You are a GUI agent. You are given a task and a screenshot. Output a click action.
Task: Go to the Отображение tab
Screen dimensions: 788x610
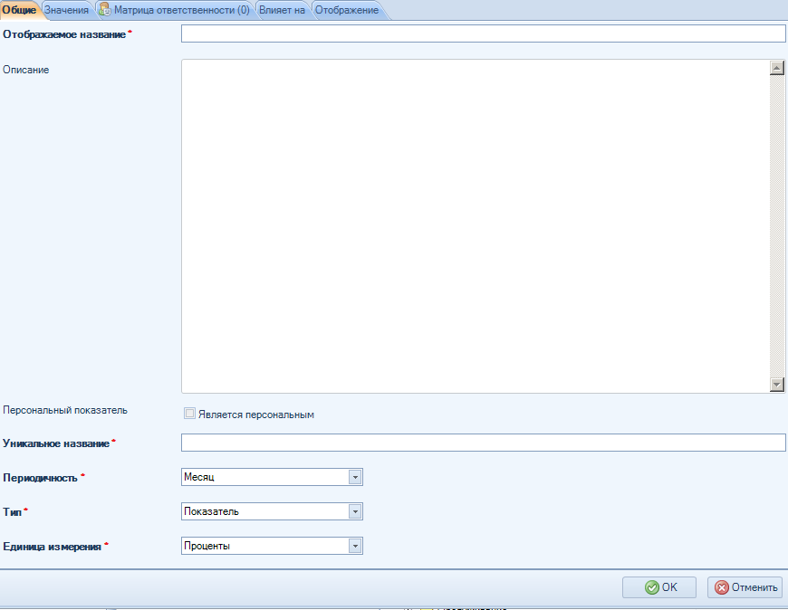[x=346, y=9]
